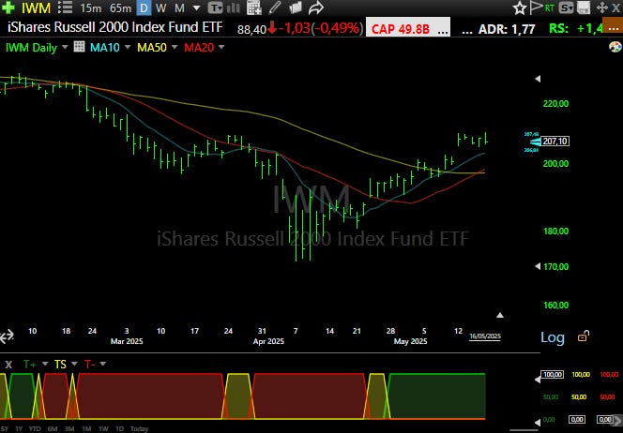Open the chart template (T) icon menu
623x433 pixels.
[215, 7]
